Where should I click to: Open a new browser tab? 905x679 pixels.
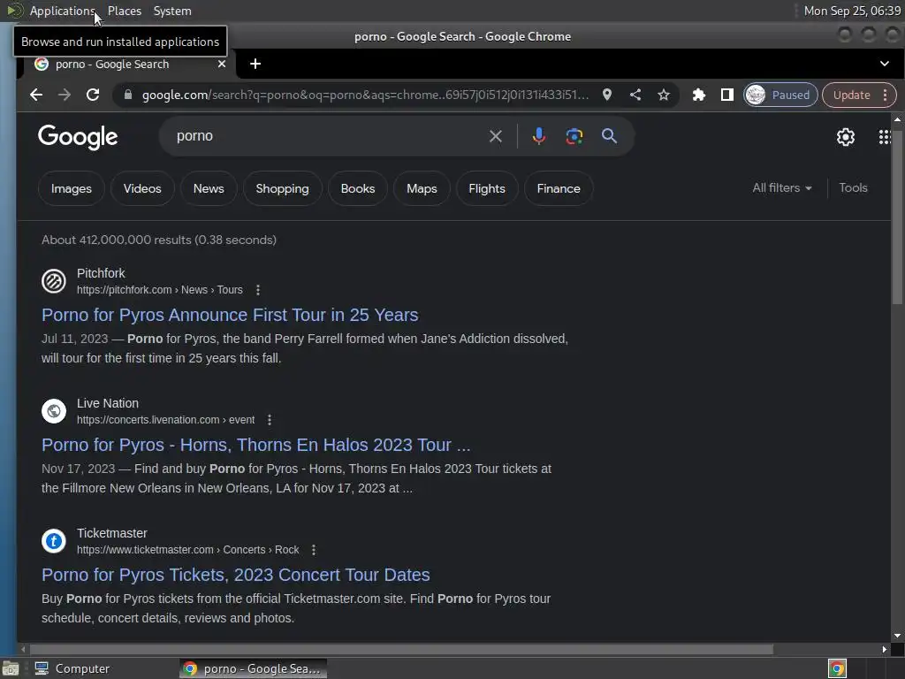[x=255, y=64]
